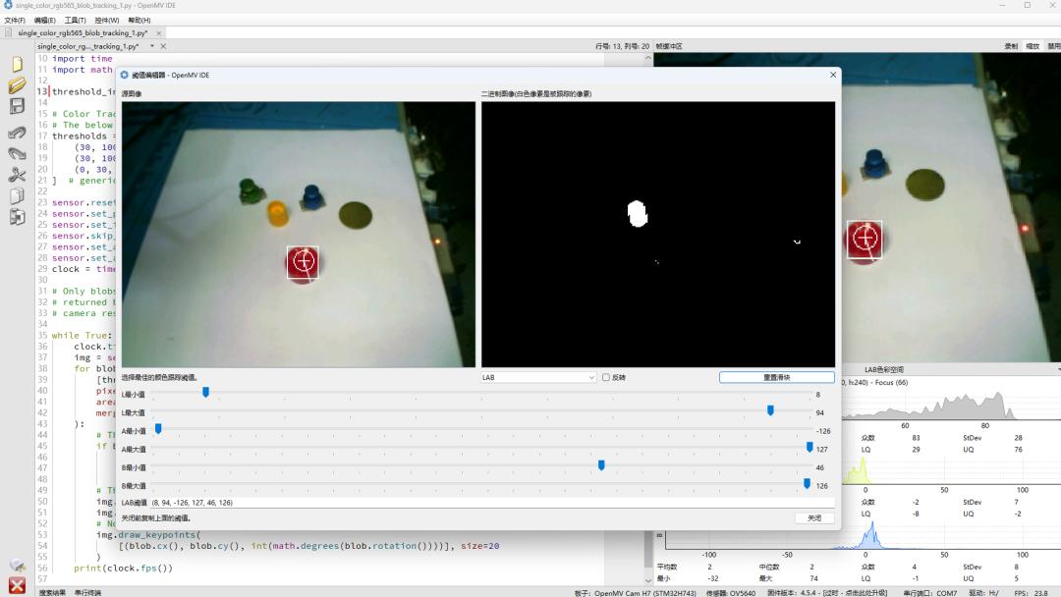Click the Redo arrow icon
The image size is (1061, 597).
pos(17,153)
